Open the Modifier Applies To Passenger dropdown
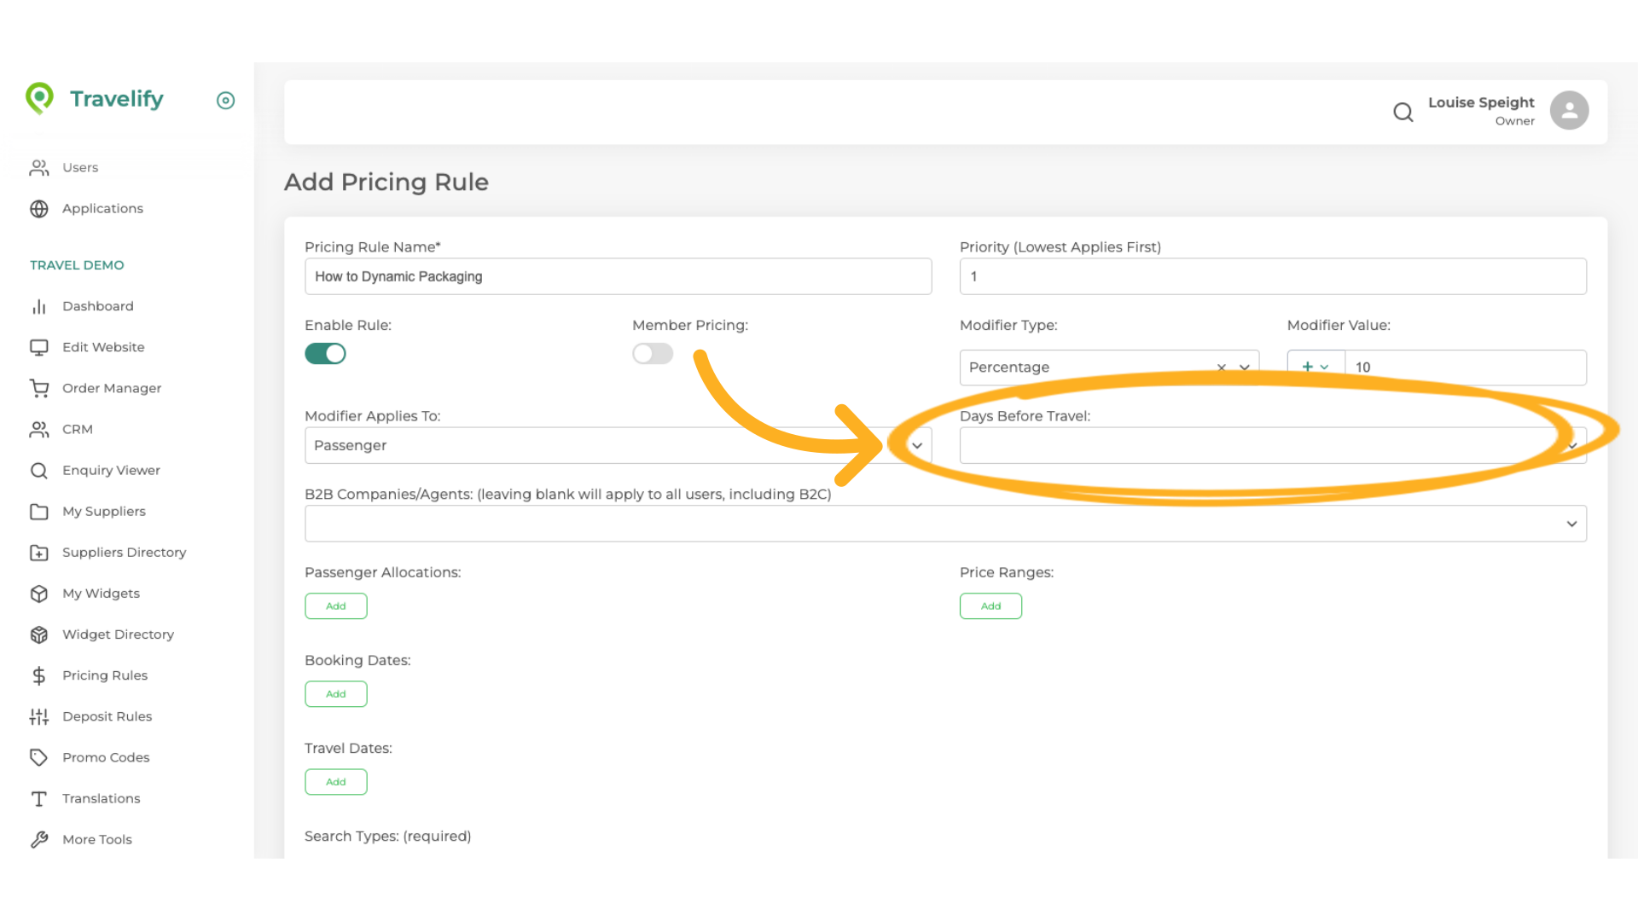Screen dimensions: 1638x921 pyautogui.click(x=917, y=445)
